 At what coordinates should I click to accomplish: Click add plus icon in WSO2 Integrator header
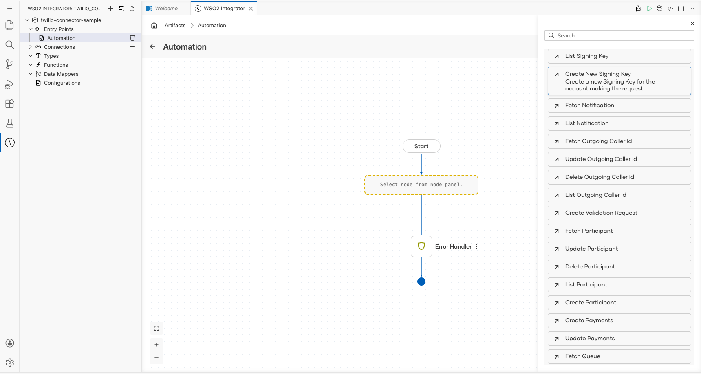110,8
